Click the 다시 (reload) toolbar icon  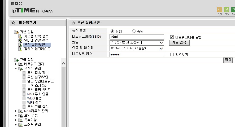(x=219, y=10)
